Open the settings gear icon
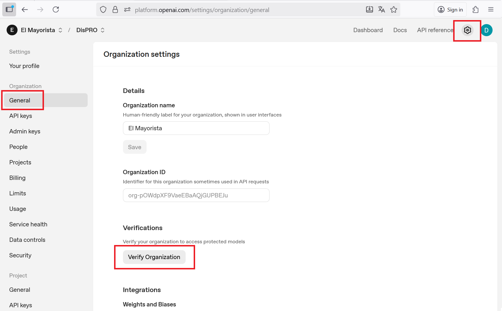This screenshot has width=502, height=311. 467,30
